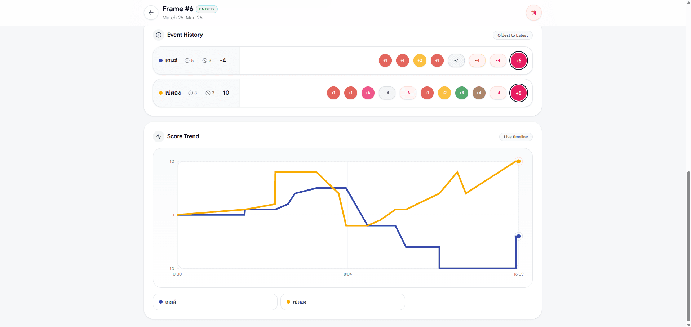Click the เปตอง player name in Event History
The height and width of the screenshot is (327, 691).
(173, 93)
